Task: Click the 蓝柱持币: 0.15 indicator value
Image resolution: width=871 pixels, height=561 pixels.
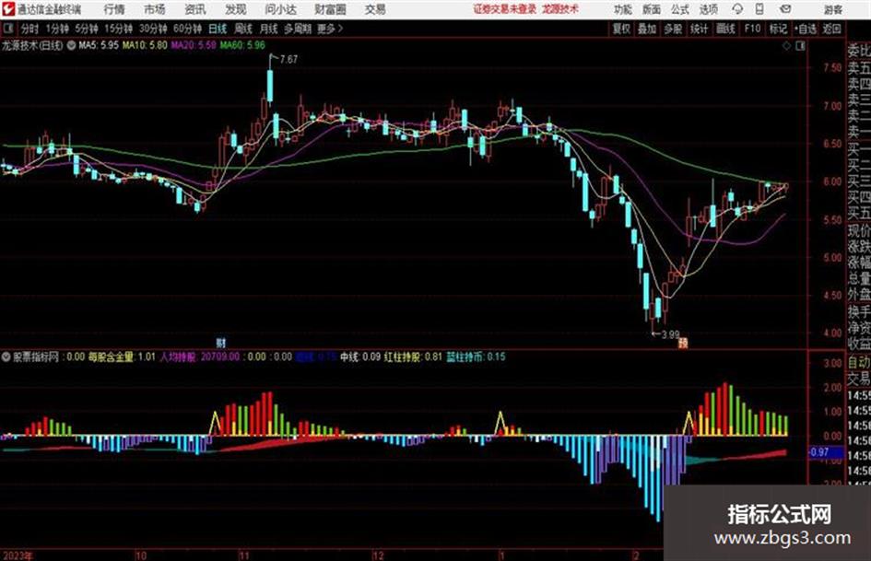Action: pos(476,356)
